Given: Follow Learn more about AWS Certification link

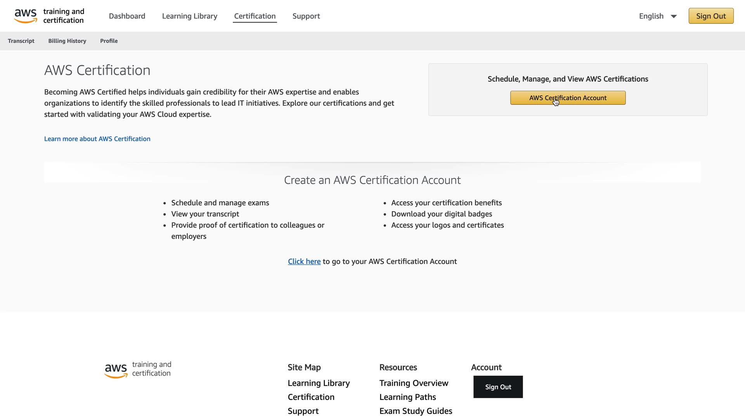Looking at the screenshot, I should [97, 139].
